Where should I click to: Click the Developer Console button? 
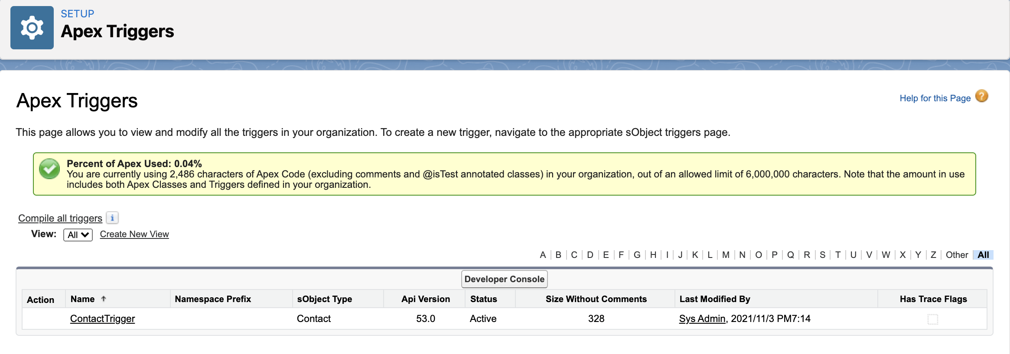click(505, 279)
